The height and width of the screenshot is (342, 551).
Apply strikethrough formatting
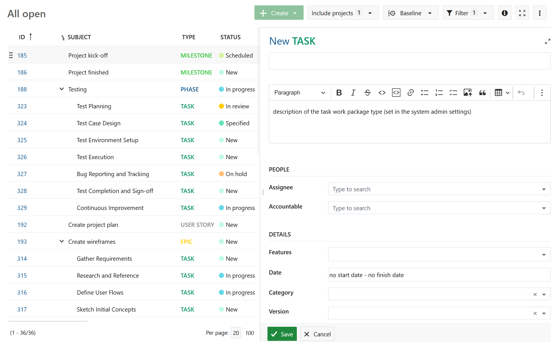pos(367,93)
